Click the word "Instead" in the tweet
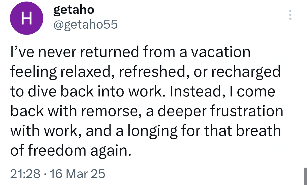 point(194,92)
